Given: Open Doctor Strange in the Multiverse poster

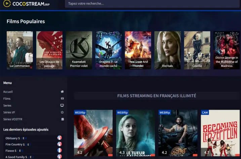Looking at the screenshot, I should click(227, 50).
